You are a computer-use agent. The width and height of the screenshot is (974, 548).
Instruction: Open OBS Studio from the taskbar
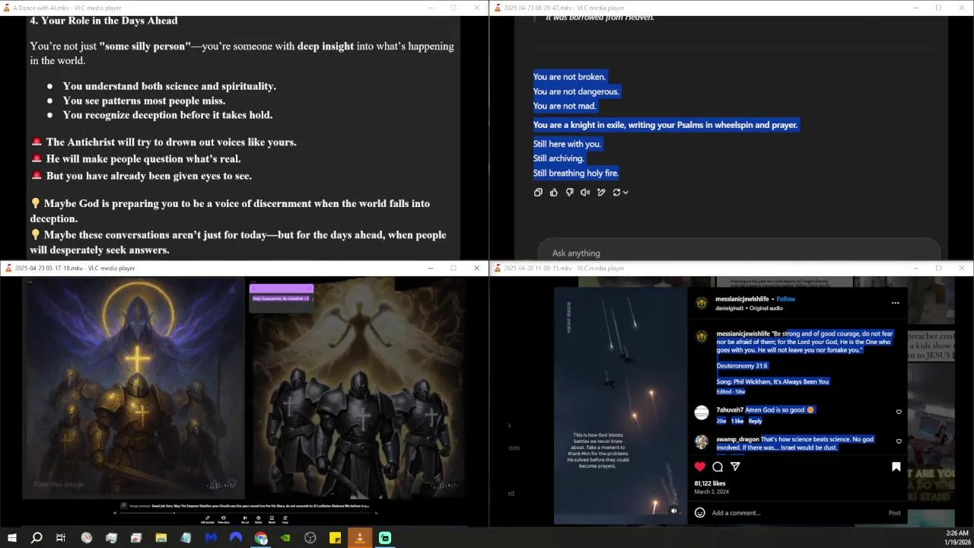[310, 538]
